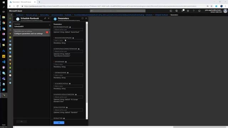This screenshot has width=228, height=128.
Task: Open Azure Cloud Shell icon in header
Action: tap(171, 11)
